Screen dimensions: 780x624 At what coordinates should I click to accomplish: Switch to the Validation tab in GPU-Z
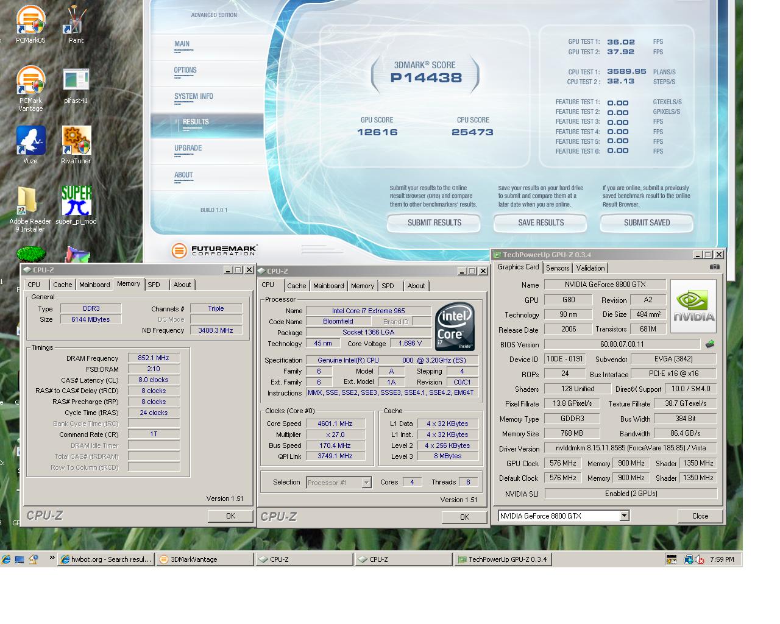[590, 268]
